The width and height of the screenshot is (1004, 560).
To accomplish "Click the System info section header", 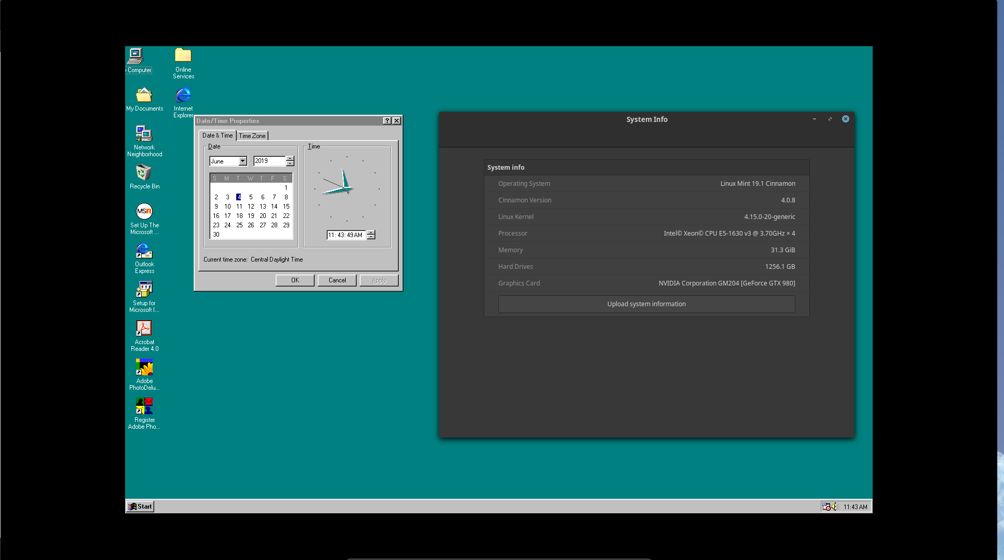I will pos(506,168).
